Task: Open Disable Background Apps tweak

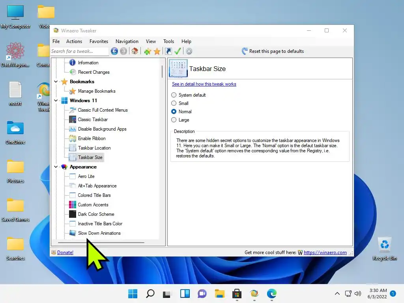Action: tap(102, 129)
